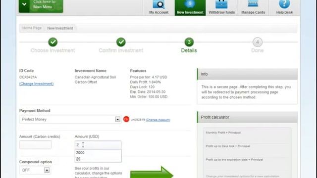Screen dimensions: 317x178
Task: Click Canadian Agricultural Soil investment name
Action: [x=95, y=80]
